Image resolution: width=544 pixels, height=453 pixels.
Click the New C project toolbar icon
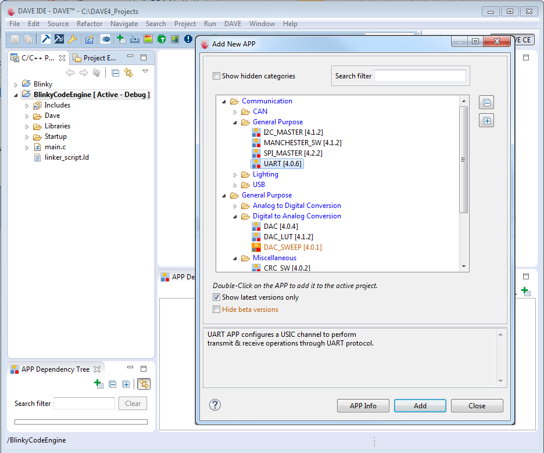click(x=90, y=39)
